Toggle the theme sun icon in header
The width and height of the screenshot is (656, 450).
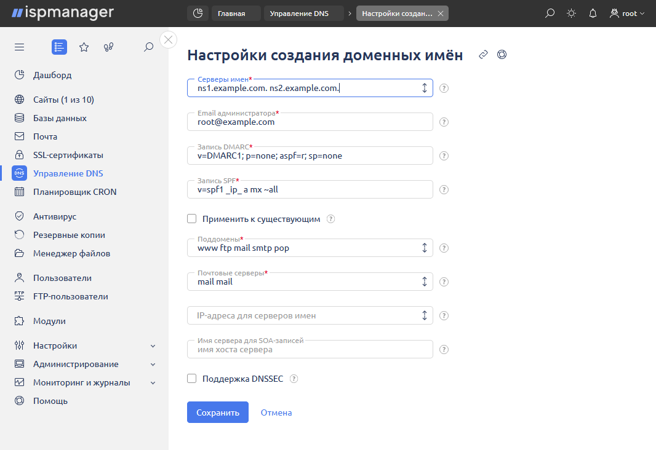point(570,12)
